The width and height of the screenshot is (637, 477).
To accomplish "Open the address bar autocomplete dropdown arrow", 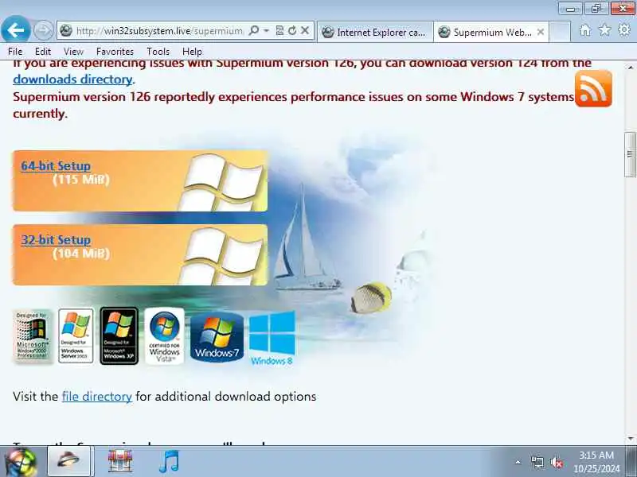I will pos(267,30).
